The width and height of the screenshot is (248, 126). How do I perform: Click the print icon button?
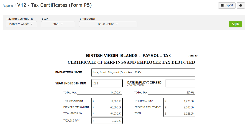tap(241, 5)
